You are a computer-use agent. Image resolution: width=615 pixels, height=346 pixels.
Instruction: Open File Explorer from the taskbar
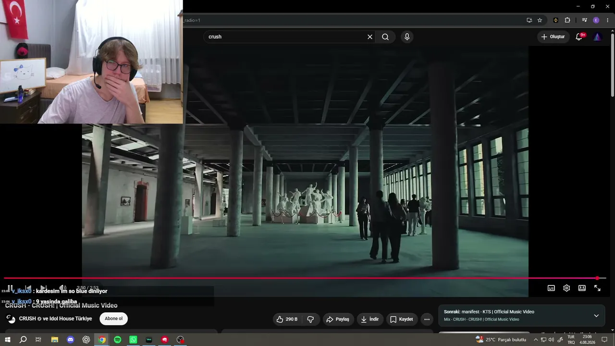pos(55,340)
